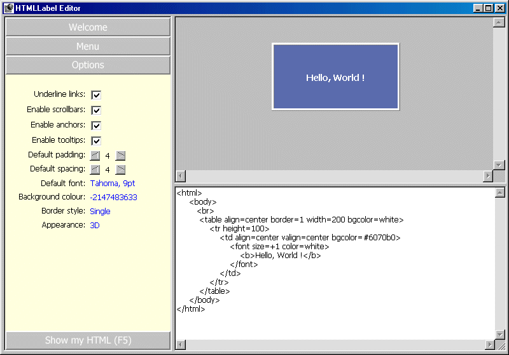This screenshot has width=509, height=355.
Task: Click the <tr height=100> line in editor
Action: [239, 229]
